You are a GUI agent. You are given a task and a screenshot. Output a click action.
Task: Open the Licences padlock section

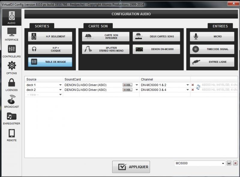pos(12,85)
